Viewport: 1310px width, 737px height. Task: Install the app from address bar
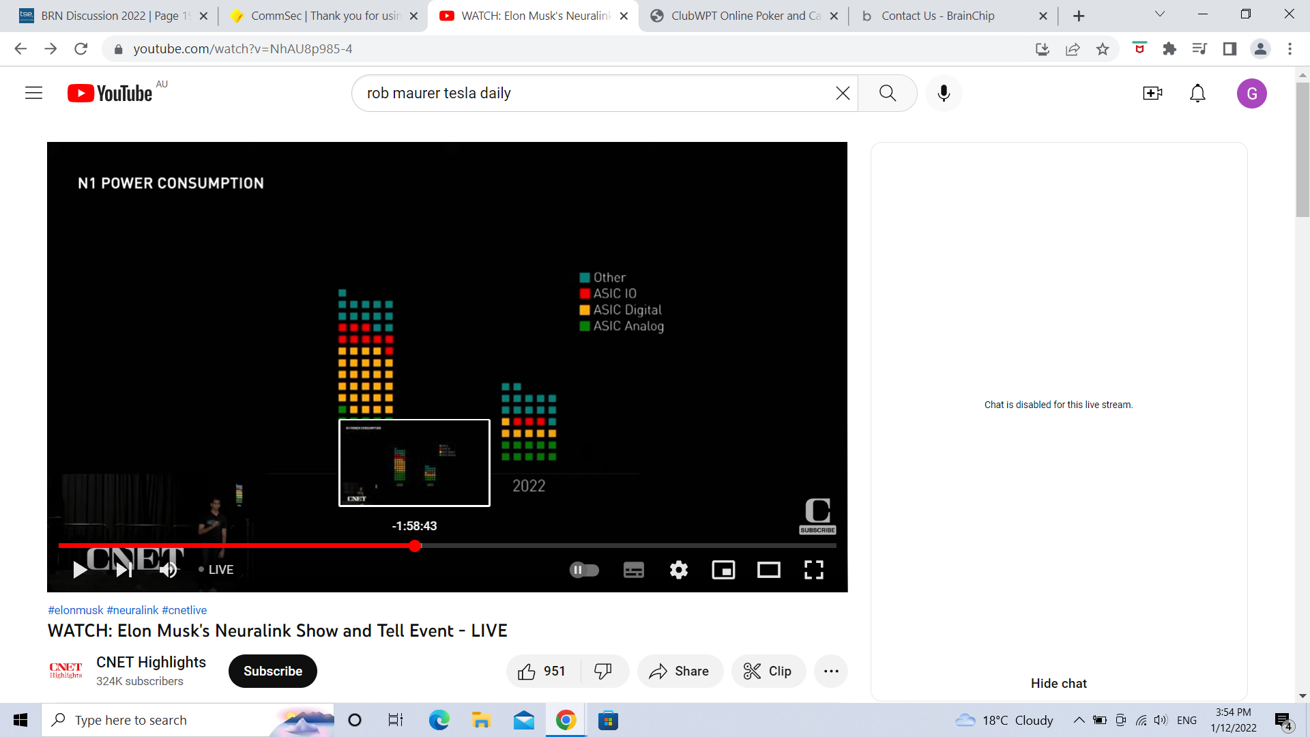pos(1042,48)
